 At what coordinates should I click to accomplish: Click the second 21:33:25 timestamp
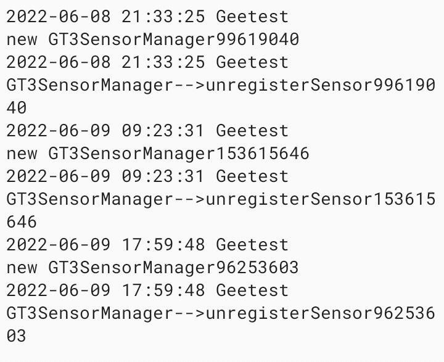click(x=162, y=62)
